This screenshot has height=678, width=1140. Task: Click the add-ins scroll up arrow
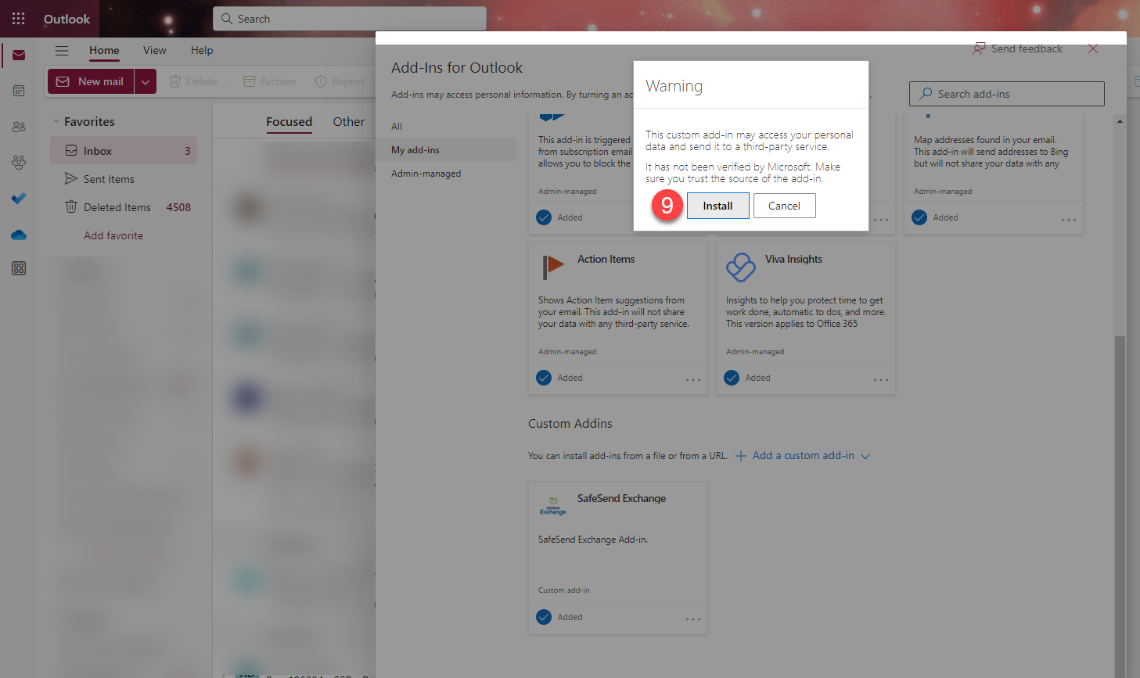coord(1120,121)
